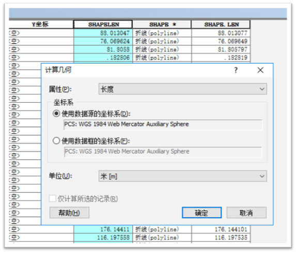This screenshot has width=296, height=253.
Task: Select the SHAPE.LEN column header
Action: [x=221, y=24]
